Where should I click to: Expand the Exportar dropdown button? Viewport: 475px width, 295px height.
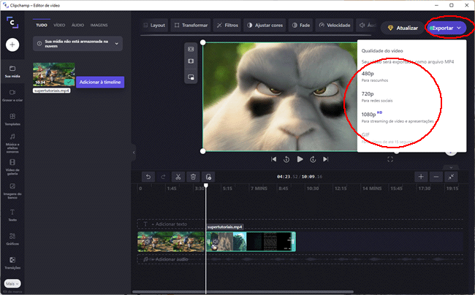click(447, 28)
